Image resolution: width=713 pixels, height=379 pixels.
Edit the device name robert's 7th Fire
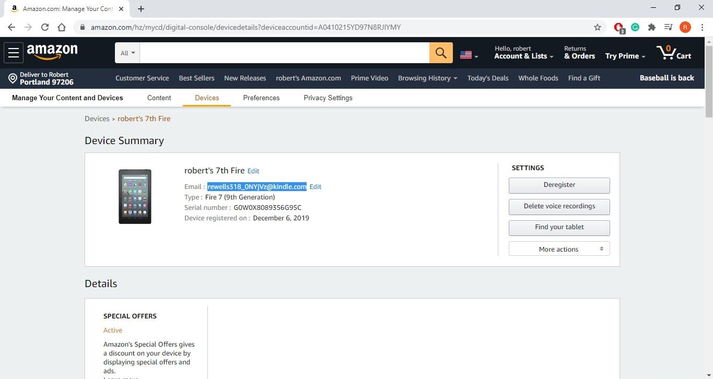coord(253,171)
